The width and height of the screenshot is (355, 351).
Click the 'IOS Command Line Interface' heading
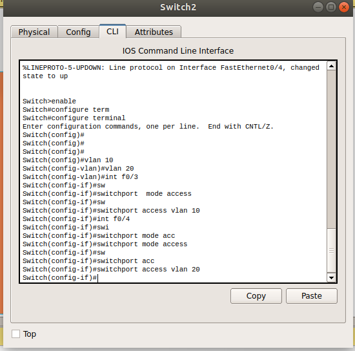pos(178,51)
